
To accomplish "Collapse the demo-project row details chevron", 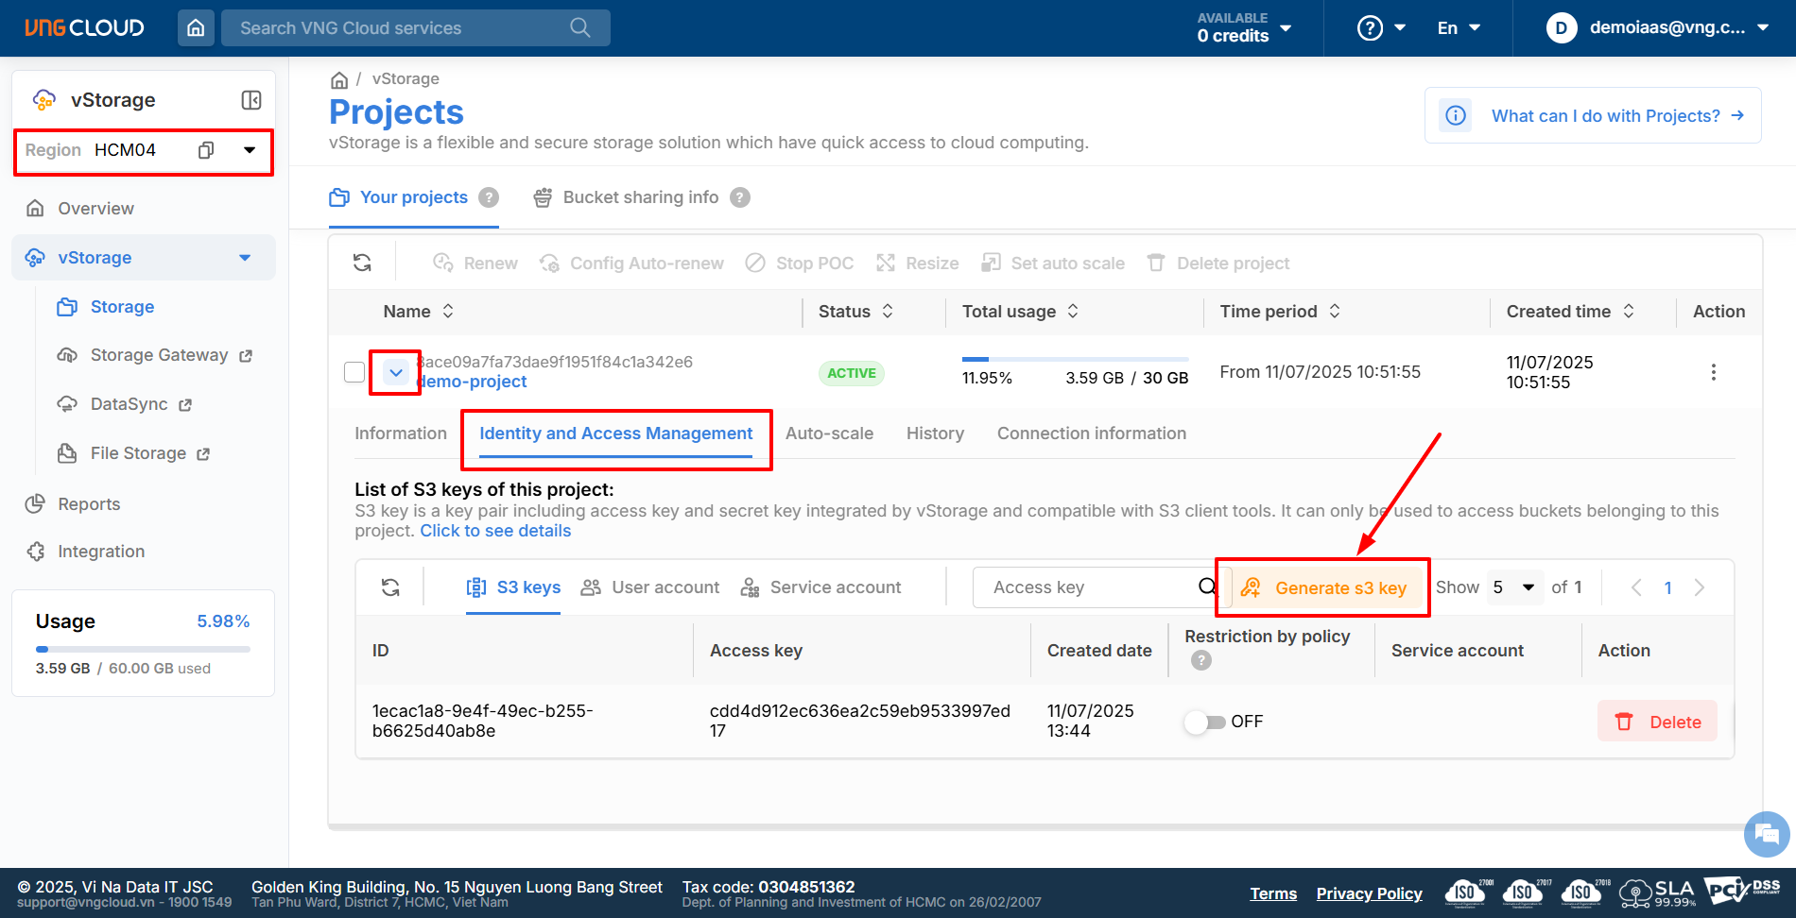I will pos(396,372).
